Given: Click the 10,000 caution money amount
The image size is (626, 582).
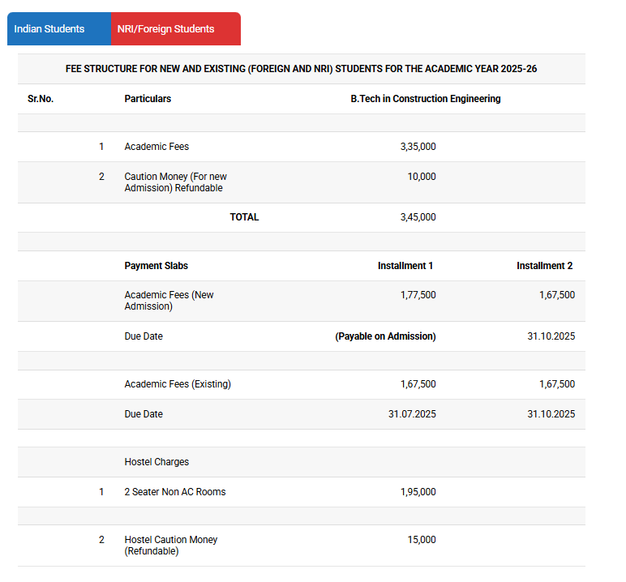Looking at the screenshot, I should (x=421, y=177).
